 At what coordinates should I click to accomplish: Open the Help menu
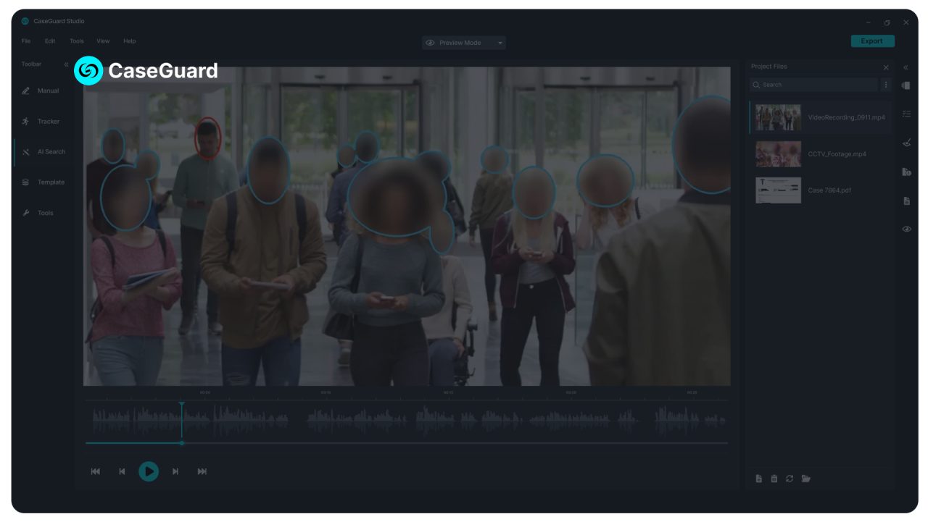click(x=130, y=41)
